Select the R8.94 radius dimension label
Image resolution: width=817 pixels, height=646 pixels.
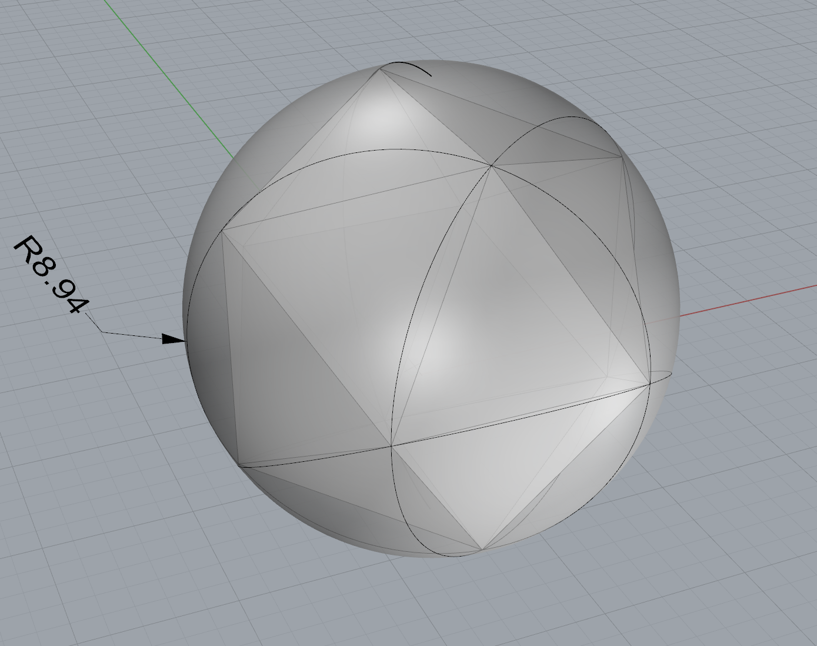[x=52, y=275]
